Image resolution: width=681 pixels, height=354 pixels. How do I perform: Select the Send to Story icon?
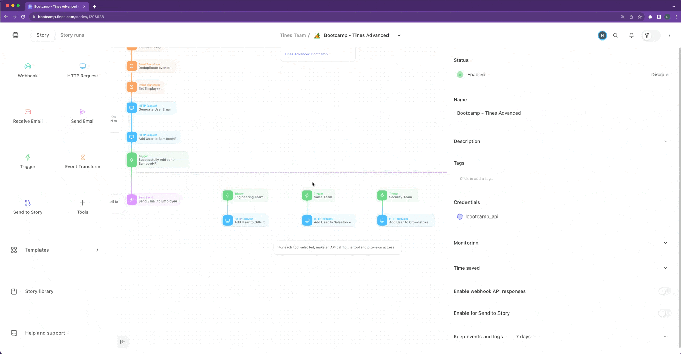(28, 203)
